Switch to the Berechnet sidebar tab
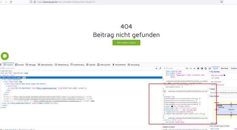 click(224, 68)
